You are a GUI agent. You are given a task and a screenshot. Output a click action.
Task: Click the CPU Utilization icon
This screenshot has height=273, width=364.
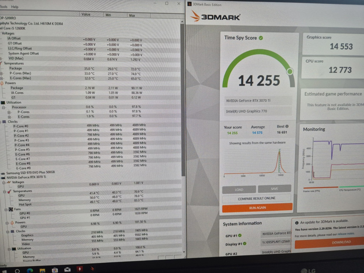[x=3, y=103]
